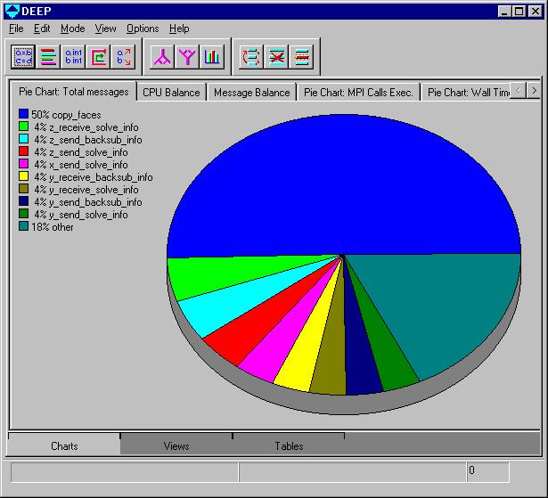Click the '4% x_send_solve_info' legend label
548x498 pixels.
81,165
